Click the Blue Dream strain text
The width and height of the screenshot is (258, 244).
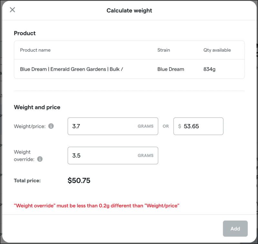coord(171,69)
